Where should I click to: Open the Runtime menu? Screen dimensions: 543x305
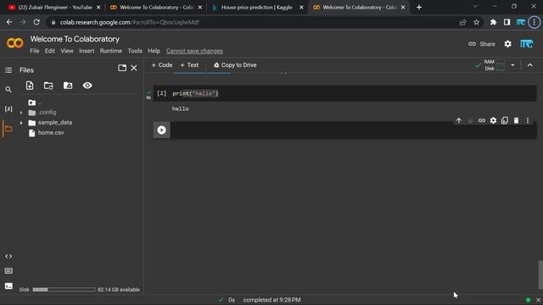tap(111, 51)
